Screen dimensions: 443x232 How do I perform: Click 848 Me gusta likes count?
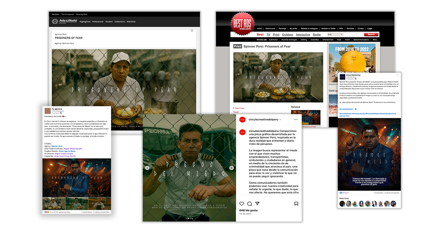click(x=249, y=210)
